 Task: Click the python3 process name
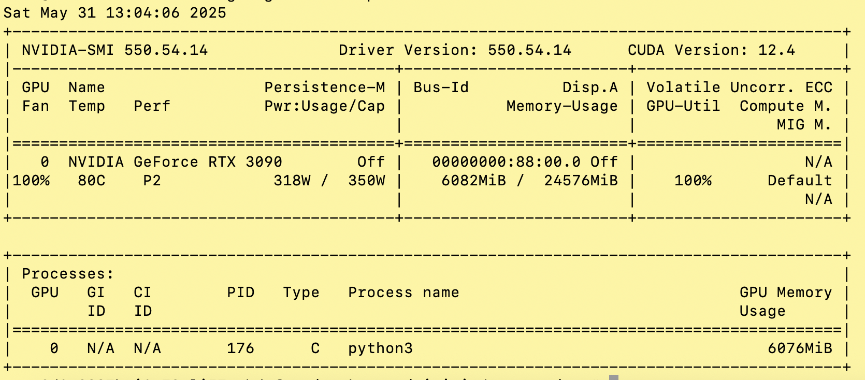click(x=381, y=348)
